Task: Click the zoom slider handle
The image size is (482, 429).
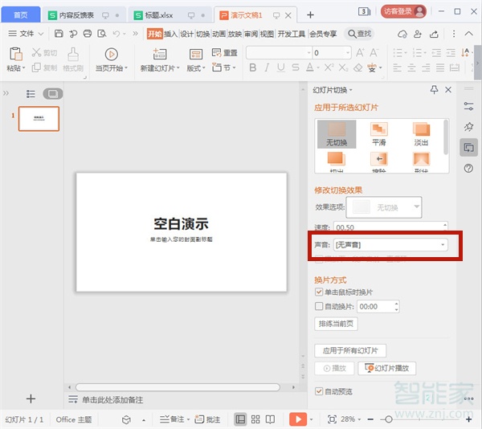Action: tap(388, 419)
